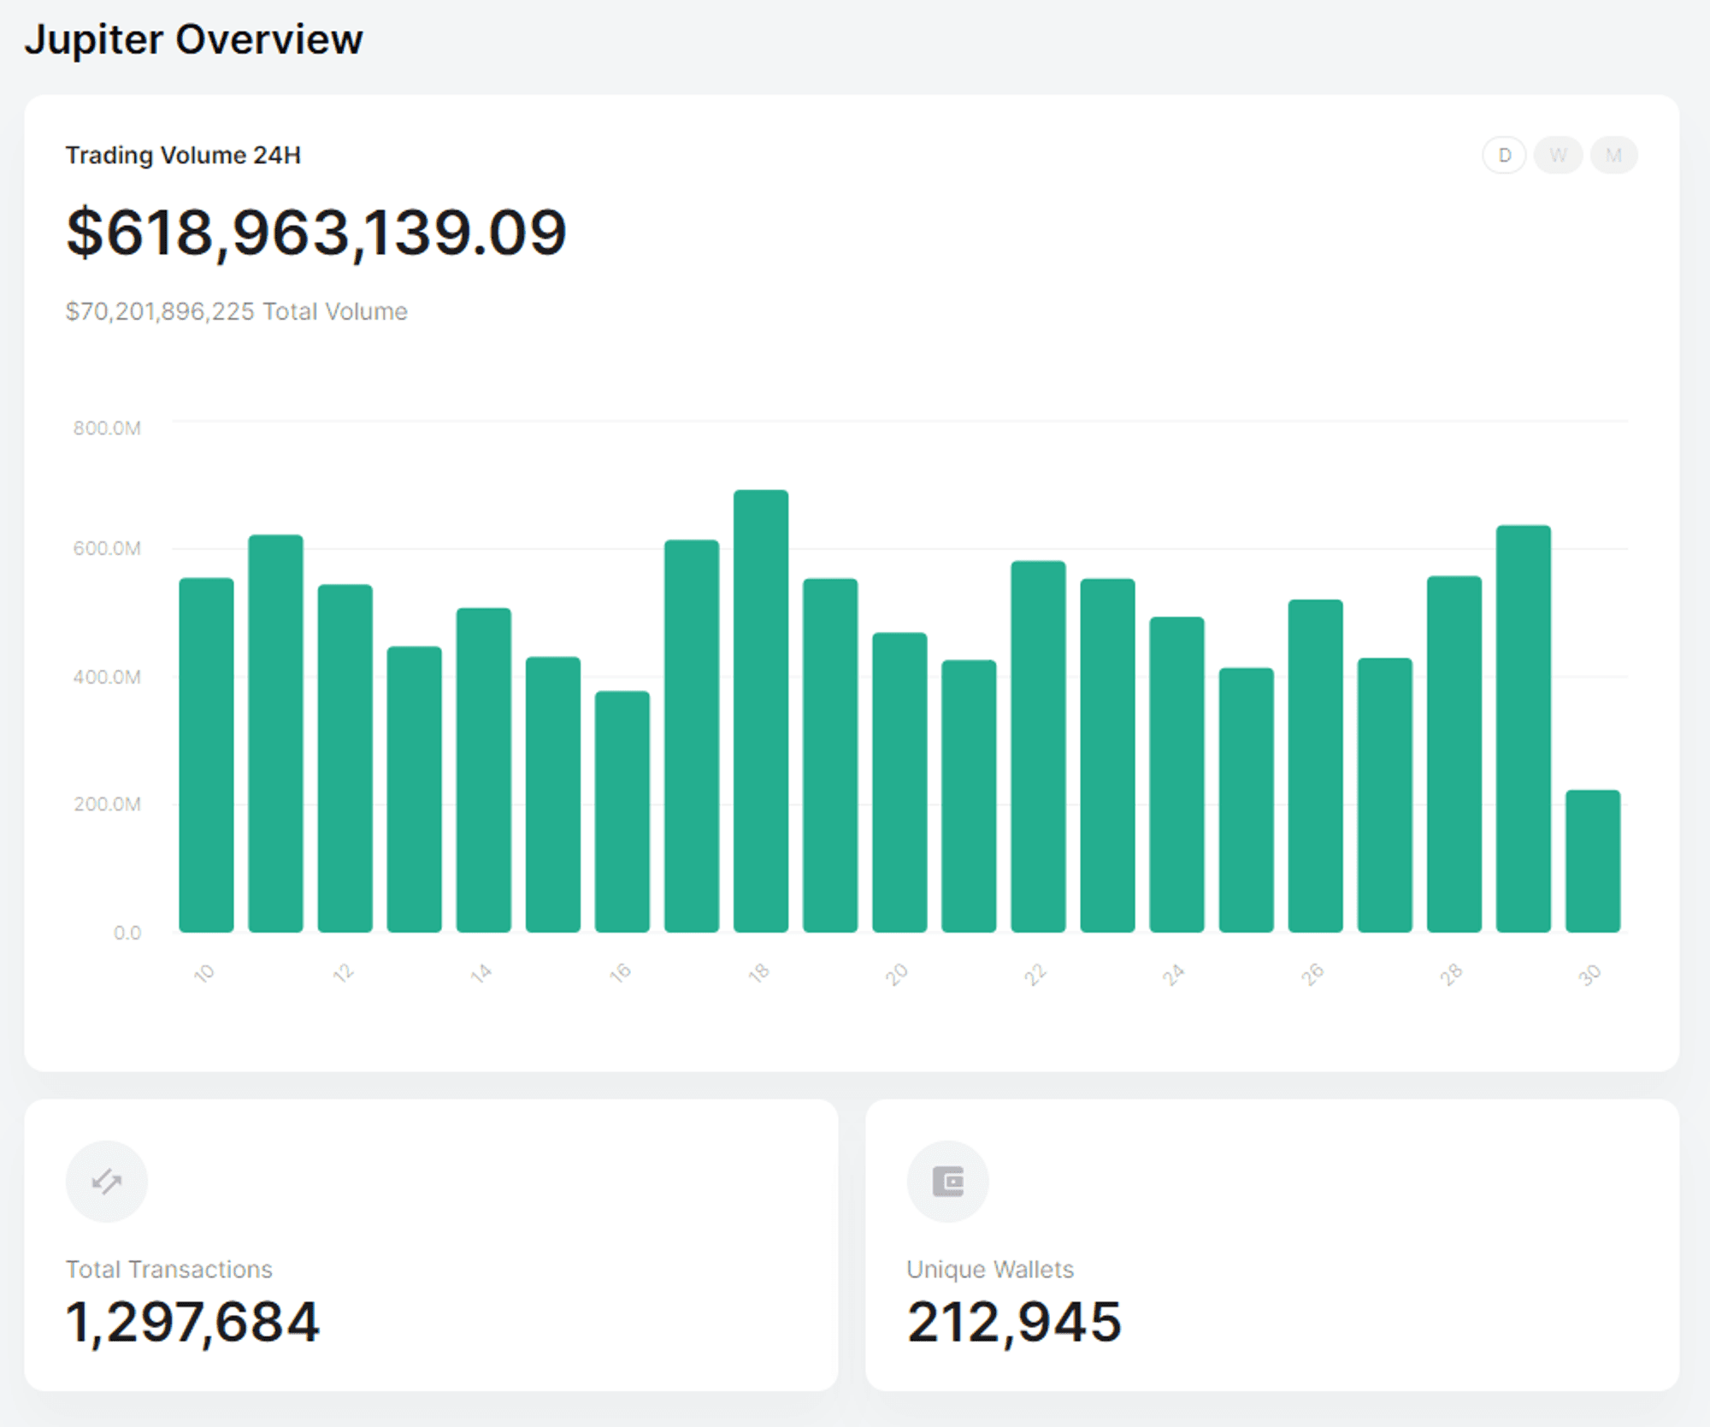Select the chart bar for day 26
This screenshot has width=1710, height=1427.
[1316, 766]
